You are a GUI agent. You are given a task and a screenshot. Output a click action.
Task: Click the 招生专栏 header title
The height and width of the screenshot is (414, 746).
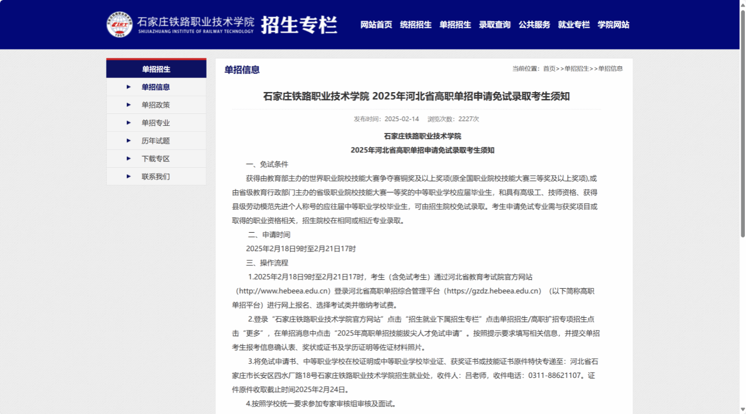[299, 25]
